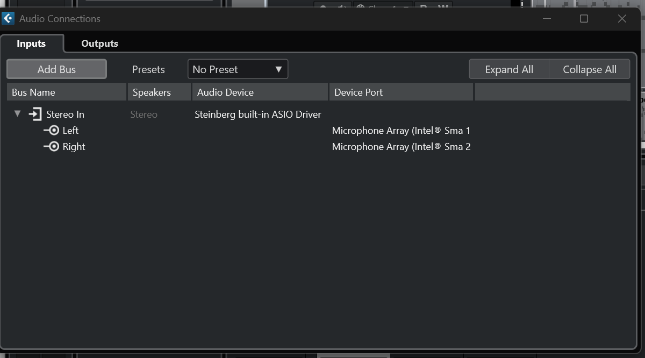
Task: Click the Speakers column header
Action: tap(159, 92)
